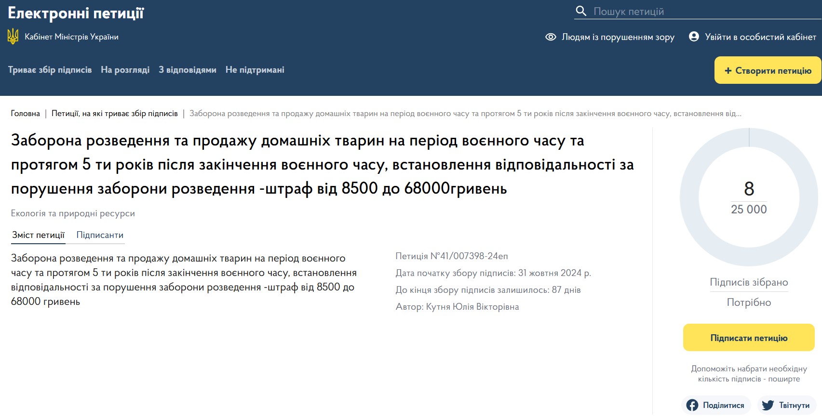Click the plus icon on Створити петицію
This screenshot has height=420, width=822.
pos(728,71)
